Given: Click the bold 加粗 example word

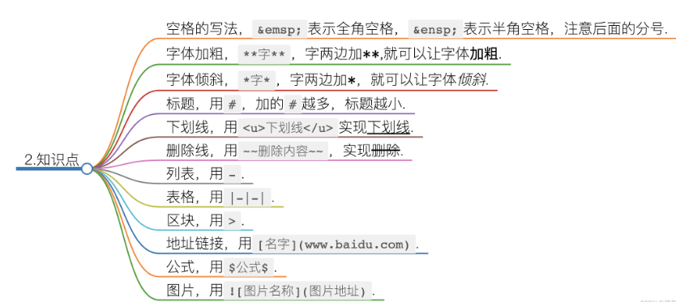Looking at the screenshot, I should point(484,54).
